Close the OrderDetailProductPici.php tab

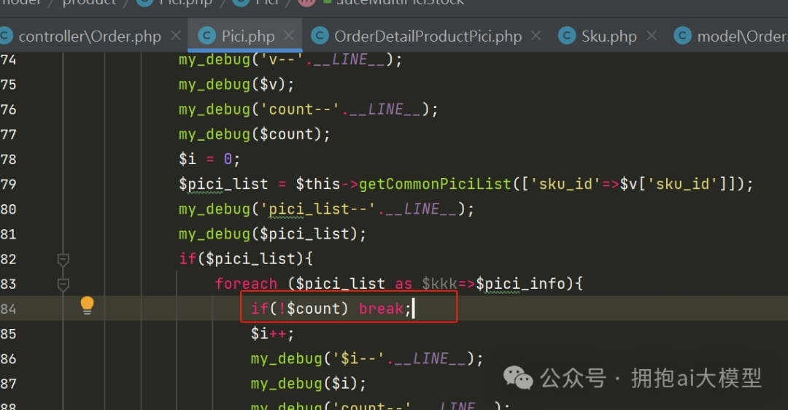coord(536,36)
